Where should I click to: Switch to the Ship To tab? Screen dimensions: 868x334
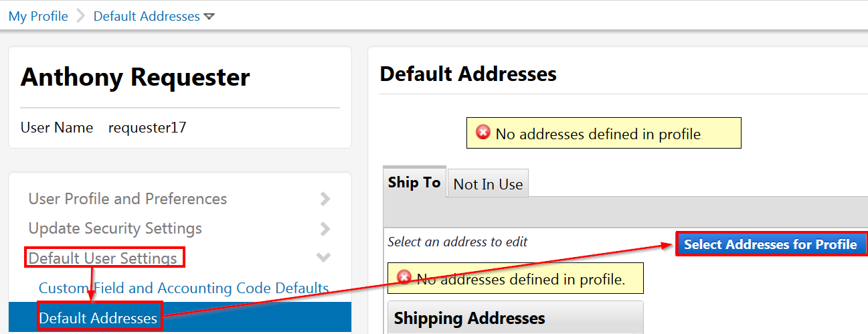tap(414, 183)
